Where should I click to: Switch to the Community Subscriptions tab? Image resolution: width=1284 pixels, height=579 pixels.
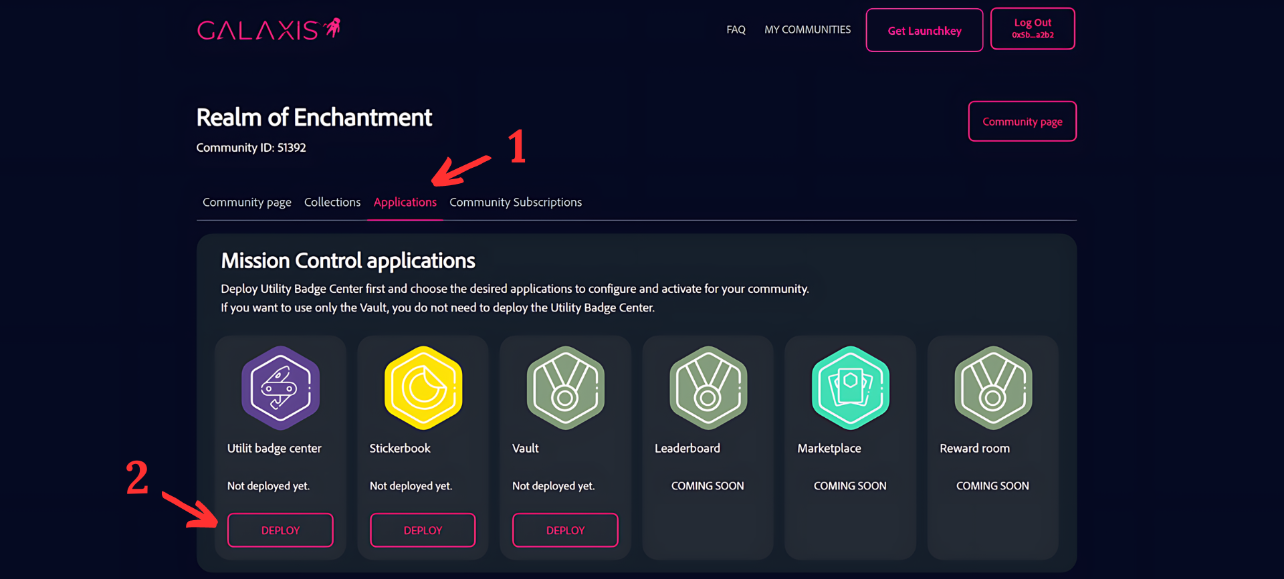[x=515, y=202]
